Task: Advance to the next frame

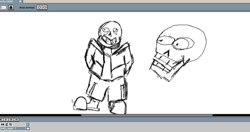Action: pyautogui.click(x=11, y=119)
